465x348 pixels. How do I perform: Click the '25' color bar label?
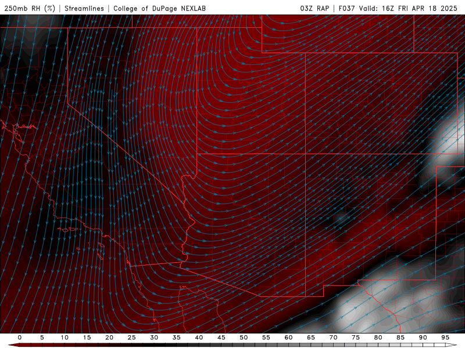coord(132,338)
